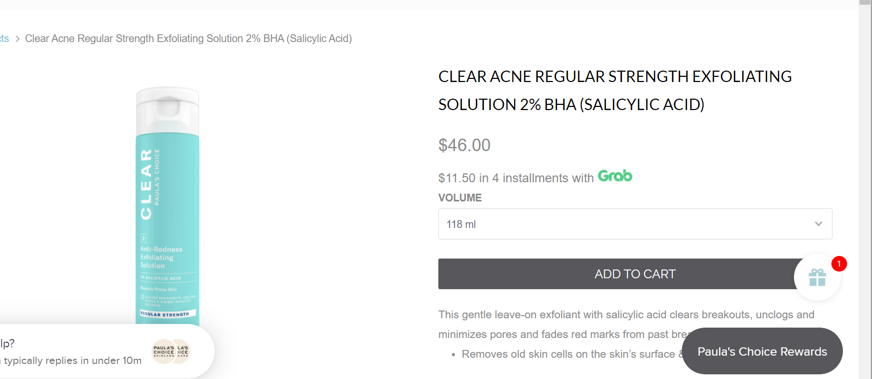Add the product to cart
This screenshot has height=379, width=872.
tap(635, 274)
